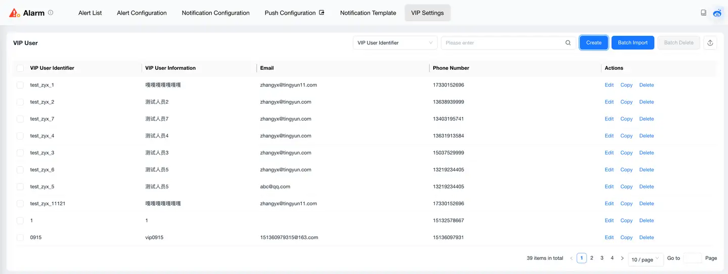Screen dimensions: 728x274
Task: Open Push Configuration tab
Action: coord(294,13)
